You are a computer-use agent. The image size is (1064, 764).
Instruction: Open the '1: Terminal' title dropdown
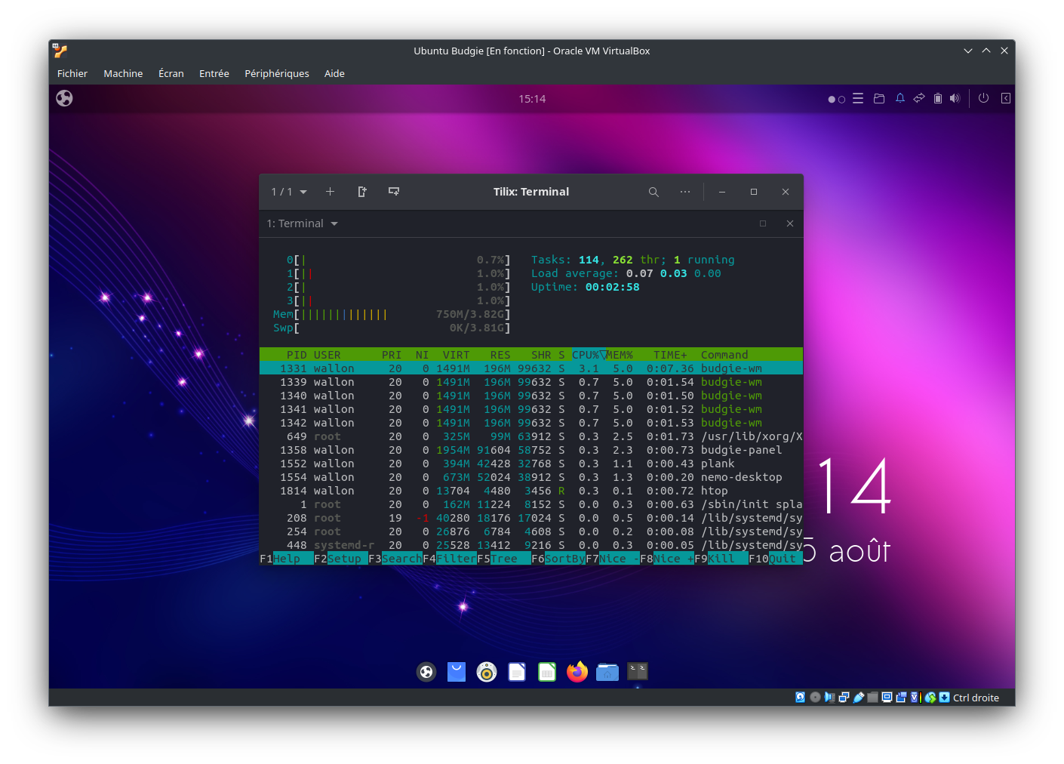click(302, 223)
